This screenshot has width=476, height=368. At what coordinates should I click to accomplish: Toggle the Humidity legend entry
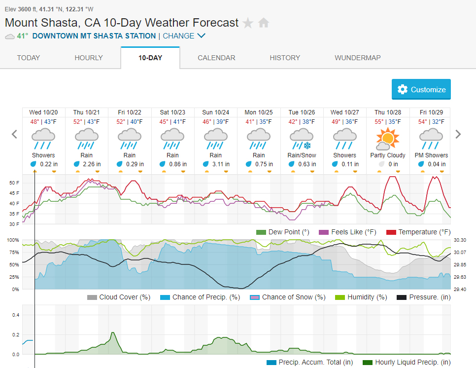pos(340,297)
